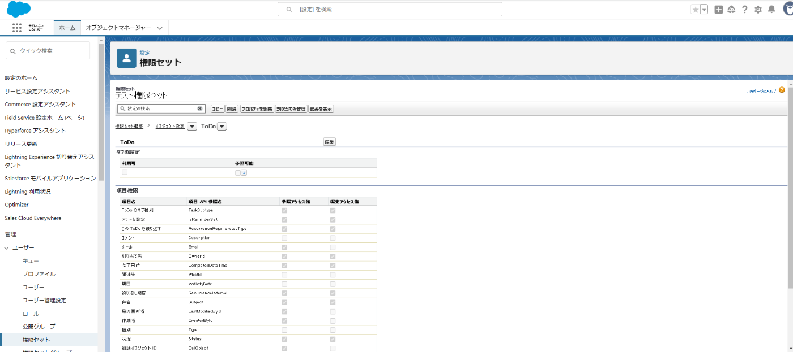Open サービス設定アシスタント in sidebar

coord(38,91)
